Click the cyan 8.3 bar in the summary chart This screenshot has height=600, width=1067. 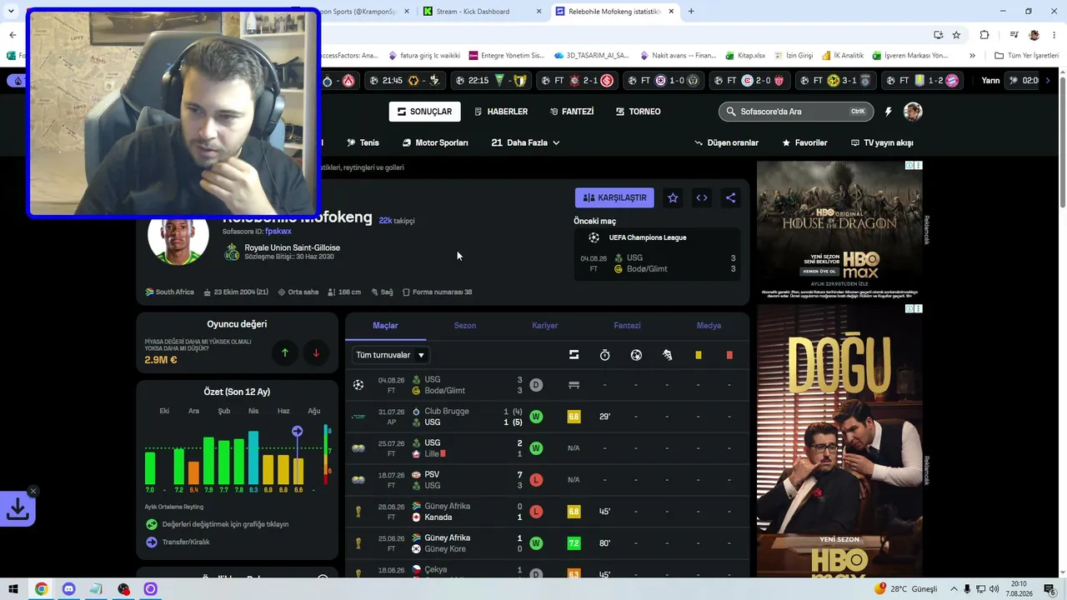[x=253, y=457]
